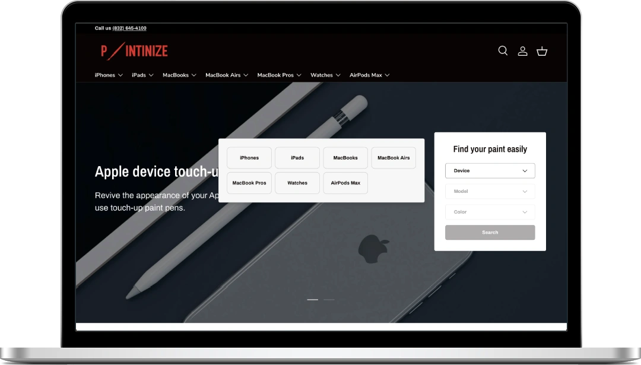
Task: Click the Paintinize logo
Action: [x=134, y=51]
